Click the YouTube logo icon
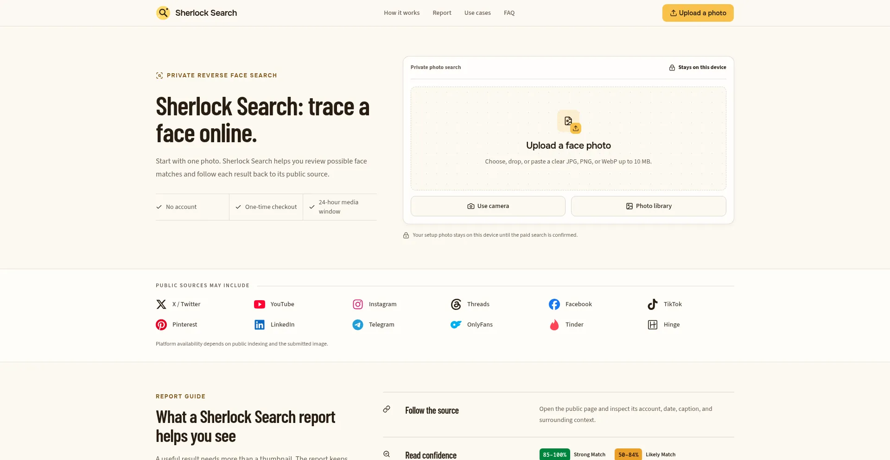Viewport: 890px width, 460px height. (x=260, y=304)
